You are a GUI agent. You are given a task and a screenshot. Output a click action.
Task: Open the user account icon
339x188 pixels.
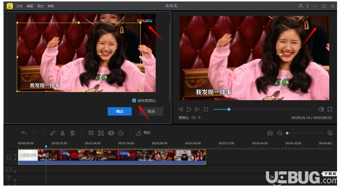point(301,6)
